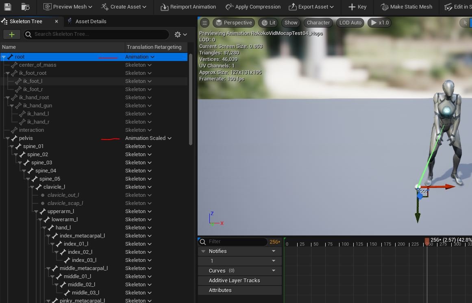
Task: Collapse the Notifies track section
Action: click(203, 251)
